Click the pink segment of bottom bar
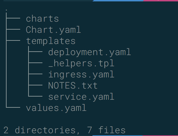The image size is (178, 136). pos(160,136)
